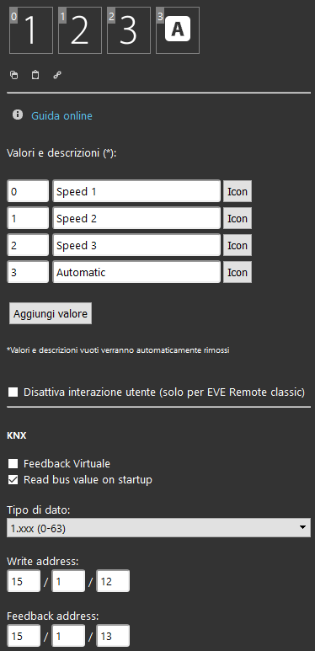
Task: Enable Disattiva interazione utente checkbox
Action: click(x=13, y=392)
